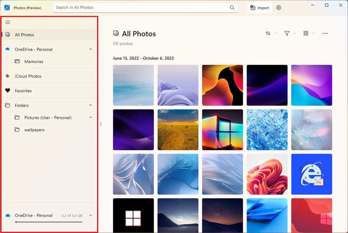Collapse the Folders section
The image size is (348, 233).
pyautogui.click(x=91, y=105)
